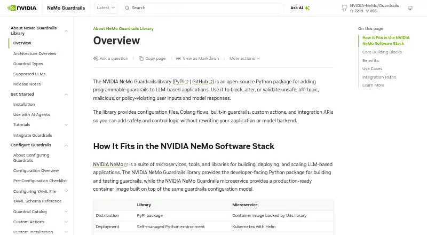This screenshot has height=235, width=427.
Task: Expand the Tutorials submenu
Action: (x=66, y=125)
